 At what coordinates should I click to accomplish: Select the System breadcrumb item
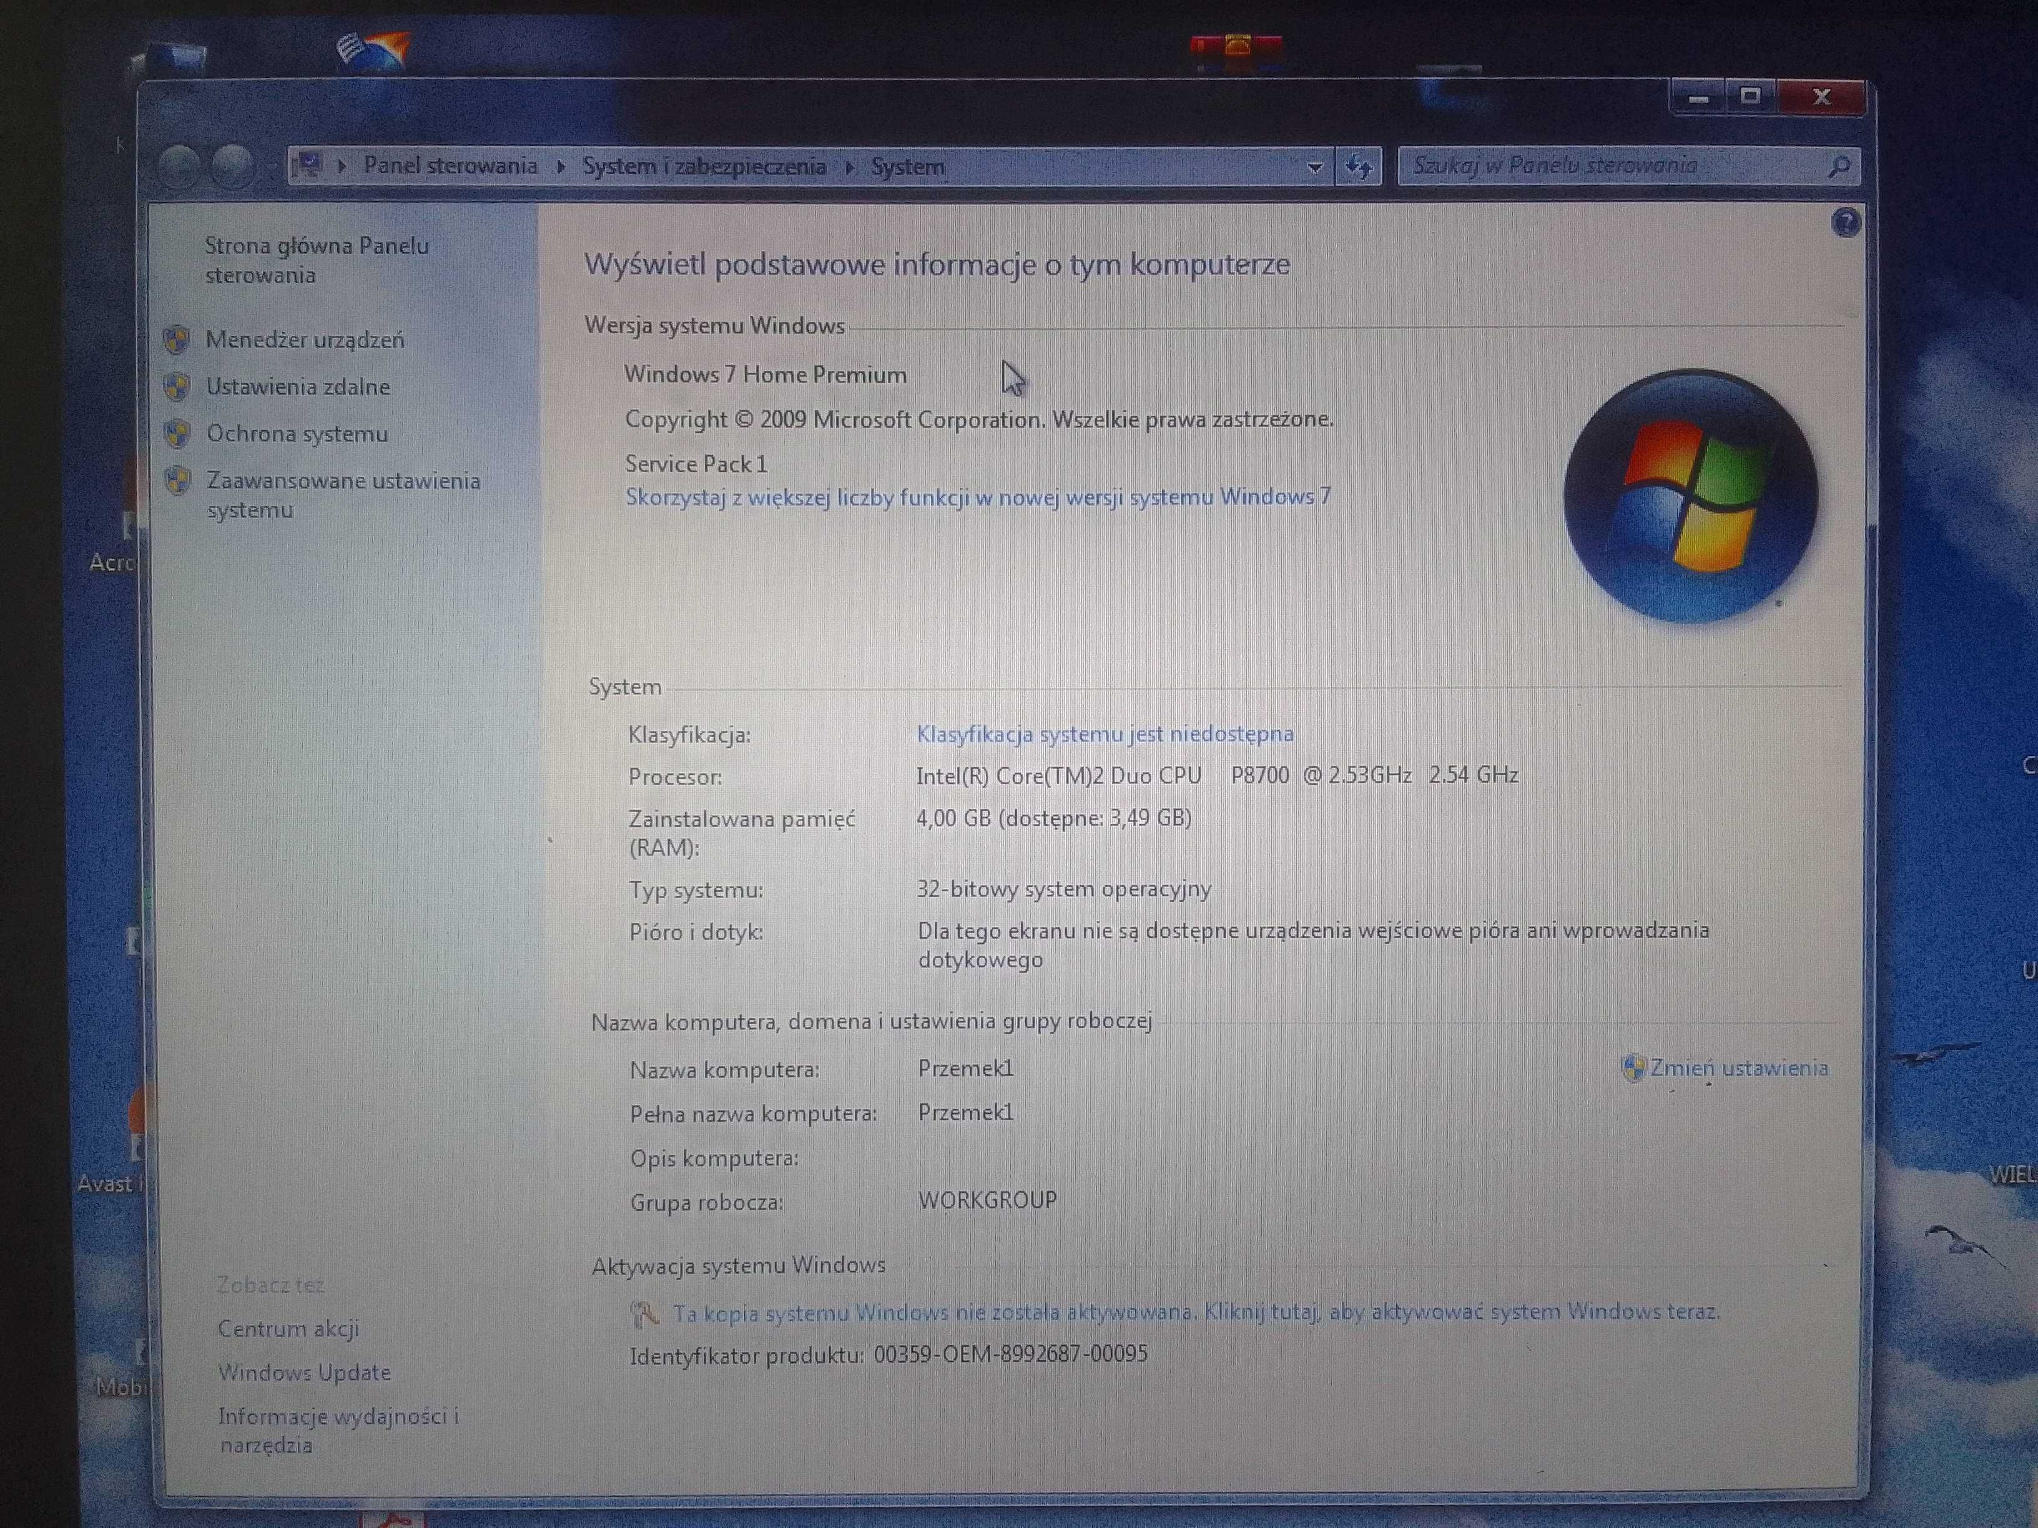pyautogui.click(x=907, y=167)
